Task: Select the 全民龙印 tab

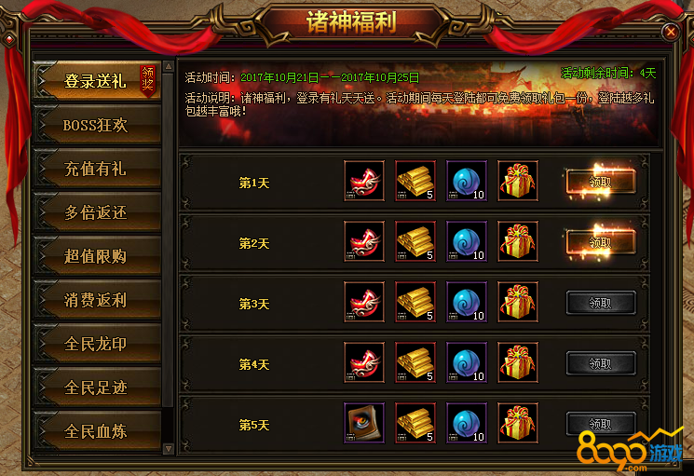Action: [96, 344]
